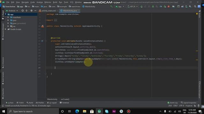
Task: Click the Search Everywhere magnifier icon
Action: click(195, 6)
